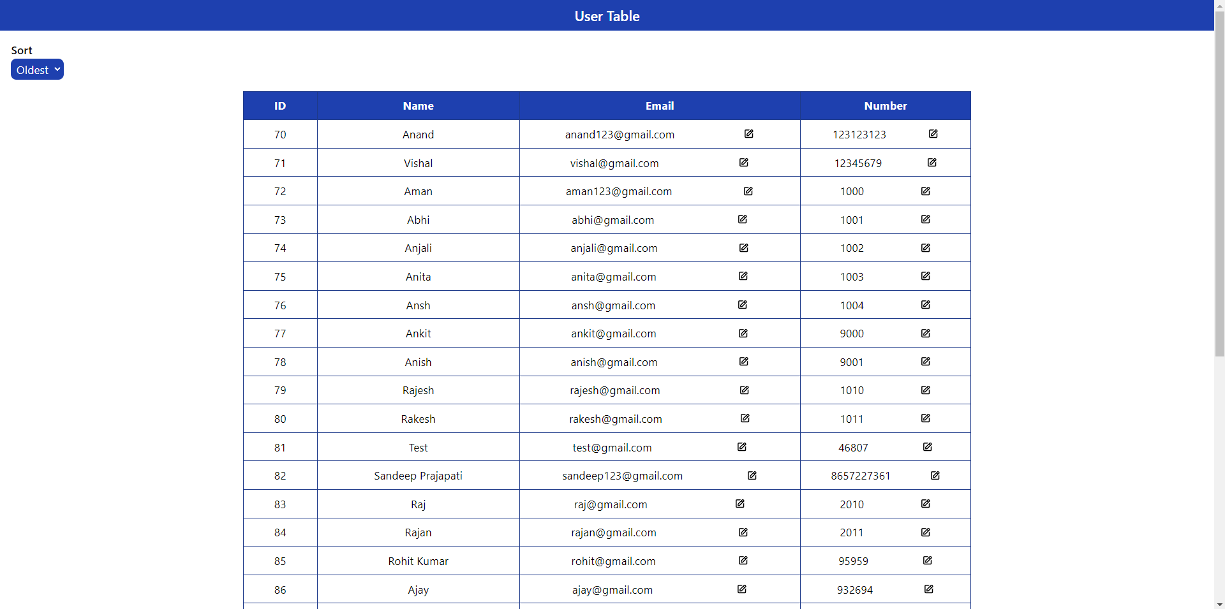Edit number 1010 pencil icon
Screen dimensions: 1225x609
[926, 390]
